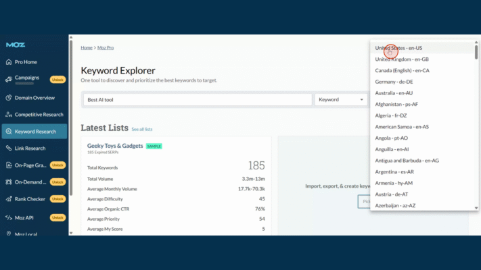481x270 pixels.
Task: Select Austria - de-AT option
Action: 422,194
